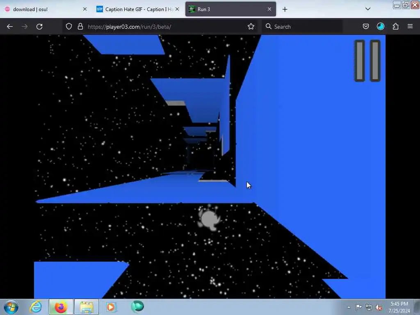This screenshot has width=420, height=315.
Task: Open a new browser tab
Action: (x=285, y=9)
